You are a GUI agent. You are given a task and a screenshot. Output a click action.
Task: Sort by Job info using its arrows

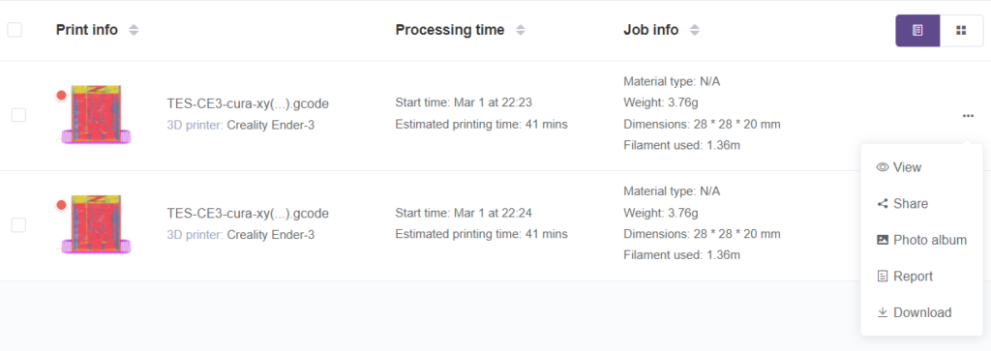coord(695,30)
